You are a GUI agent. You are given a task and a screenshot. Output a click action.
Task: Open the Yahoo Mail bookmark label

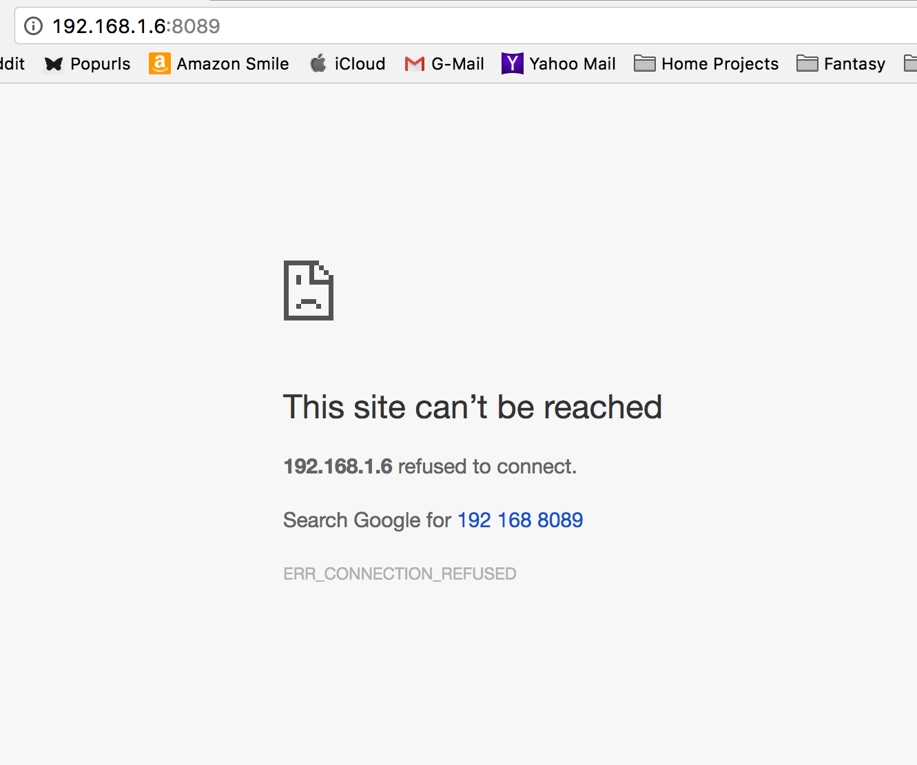click(x=572, y=64)
